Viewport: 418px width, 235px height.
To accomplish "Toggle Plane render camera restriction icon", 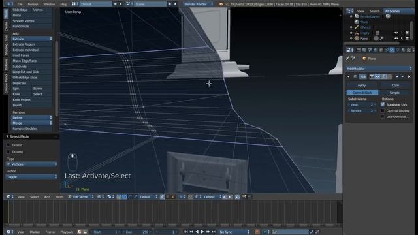I will coord(407,39).
